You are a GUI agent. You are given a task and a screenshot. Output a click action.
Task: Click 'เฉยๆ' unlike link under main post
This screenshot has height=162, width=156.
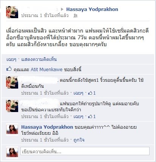pyautogui.click(x=11, y=59)
